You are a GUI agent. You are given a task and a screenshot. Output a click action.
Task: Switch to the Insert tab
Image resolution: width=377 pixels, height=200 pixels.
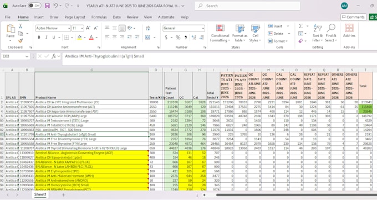tap(39, 17)
